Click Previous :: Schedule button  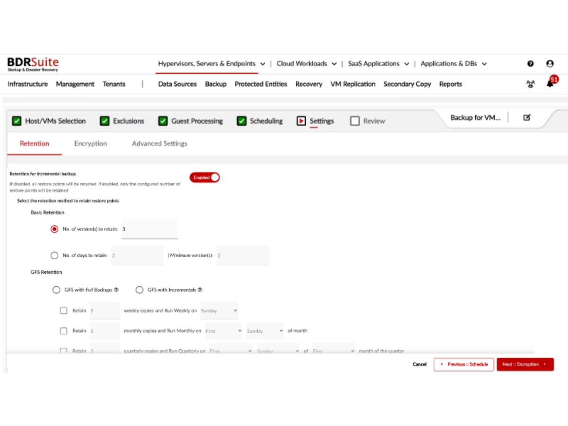click(464, 364)
